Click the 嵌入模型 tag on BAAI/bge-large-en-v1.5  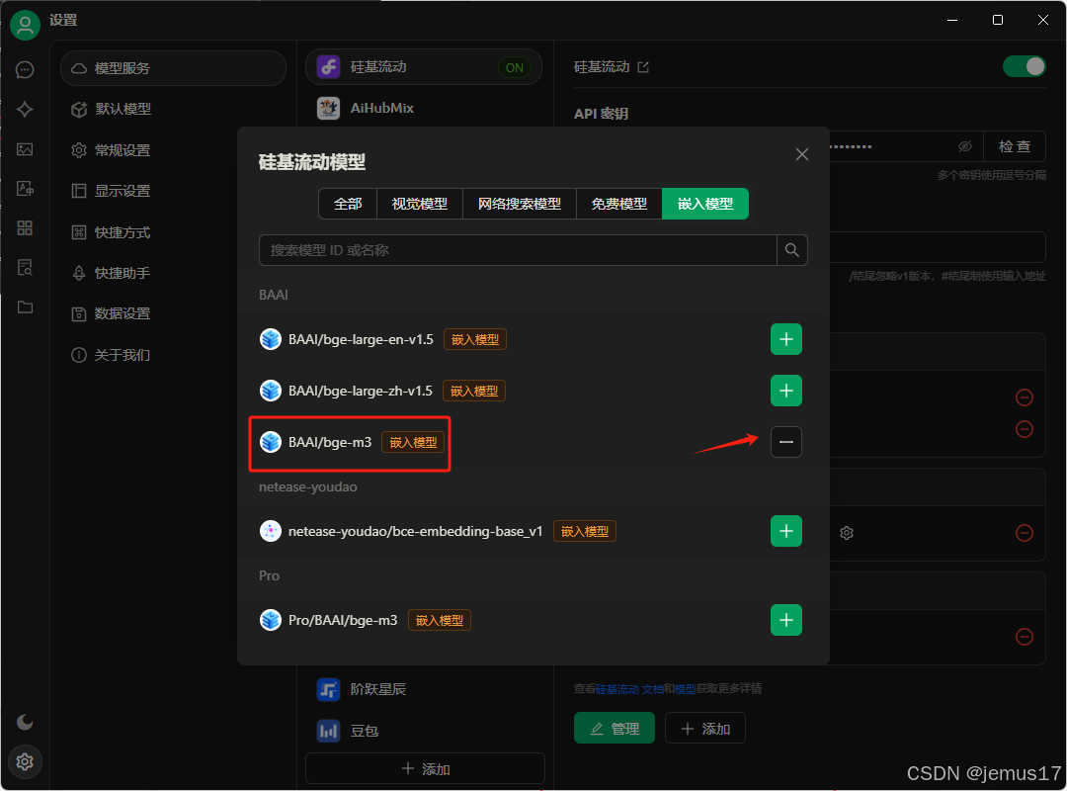point(475,339)
